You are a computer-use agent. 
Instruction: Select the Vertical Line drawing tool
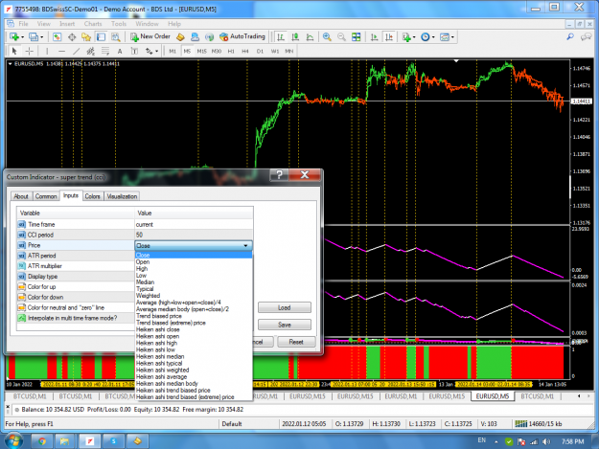pyautogui.click(x=47, y=51)
